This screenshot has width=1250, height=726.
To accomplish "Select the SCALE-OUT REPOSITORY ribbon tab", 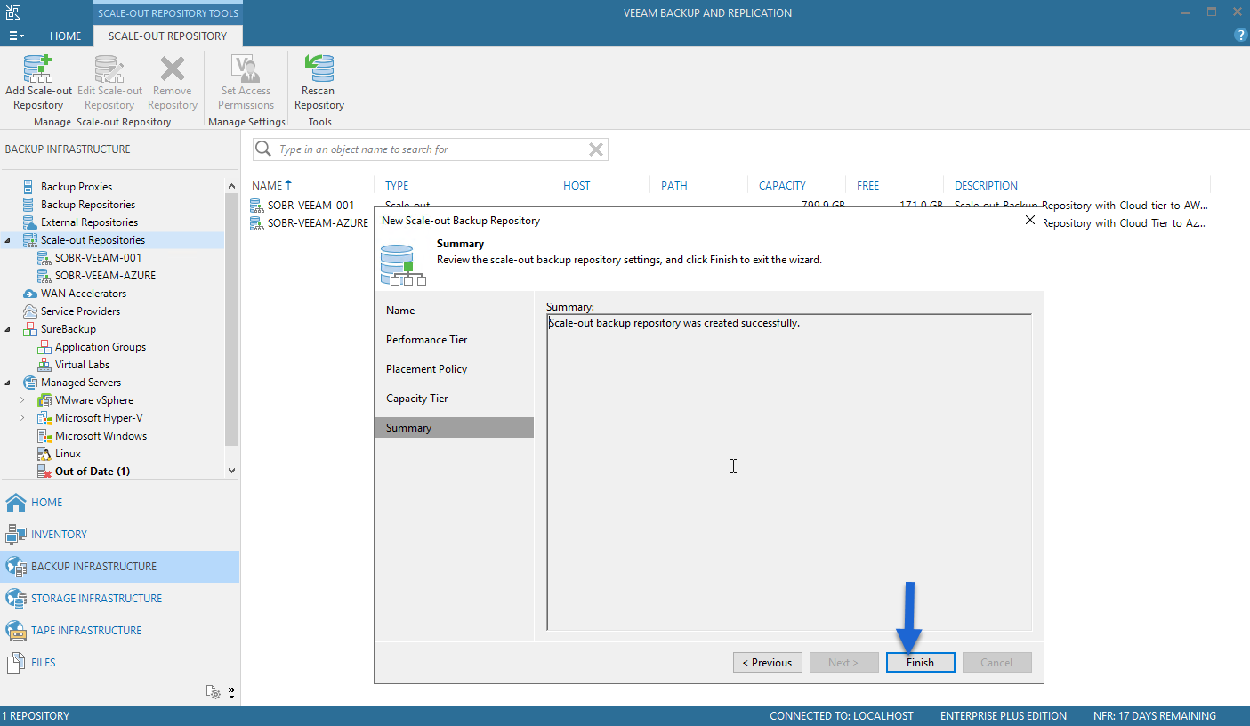I will tap(167, 36).
